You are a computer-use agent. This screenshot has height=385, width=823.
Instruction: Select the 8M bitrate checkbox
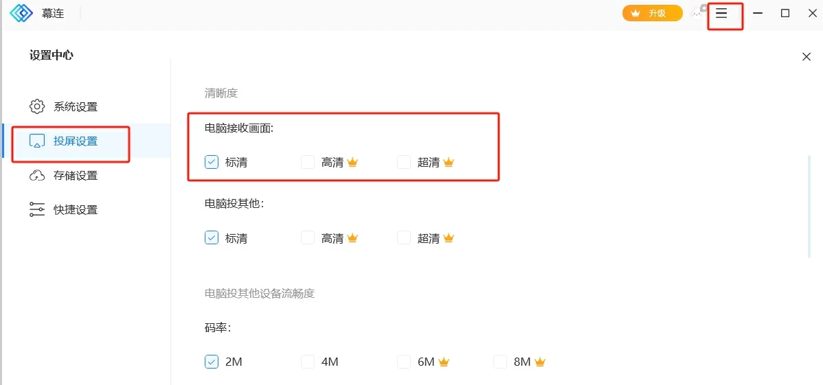click(x=500, y=362)
